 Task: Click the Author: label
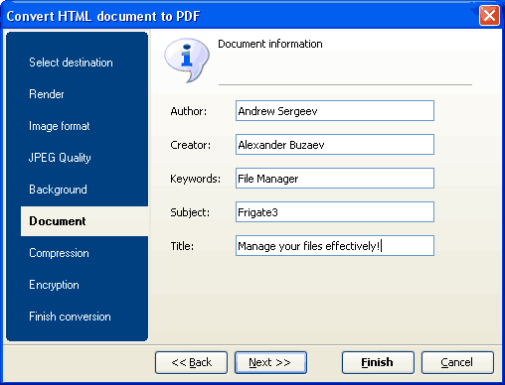pos(189,111)
